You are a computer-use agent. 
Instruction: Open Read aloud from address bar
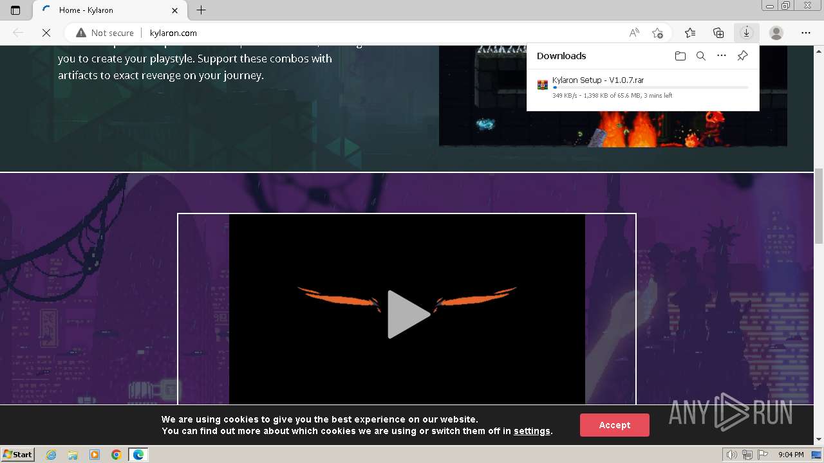coord(634,33)
